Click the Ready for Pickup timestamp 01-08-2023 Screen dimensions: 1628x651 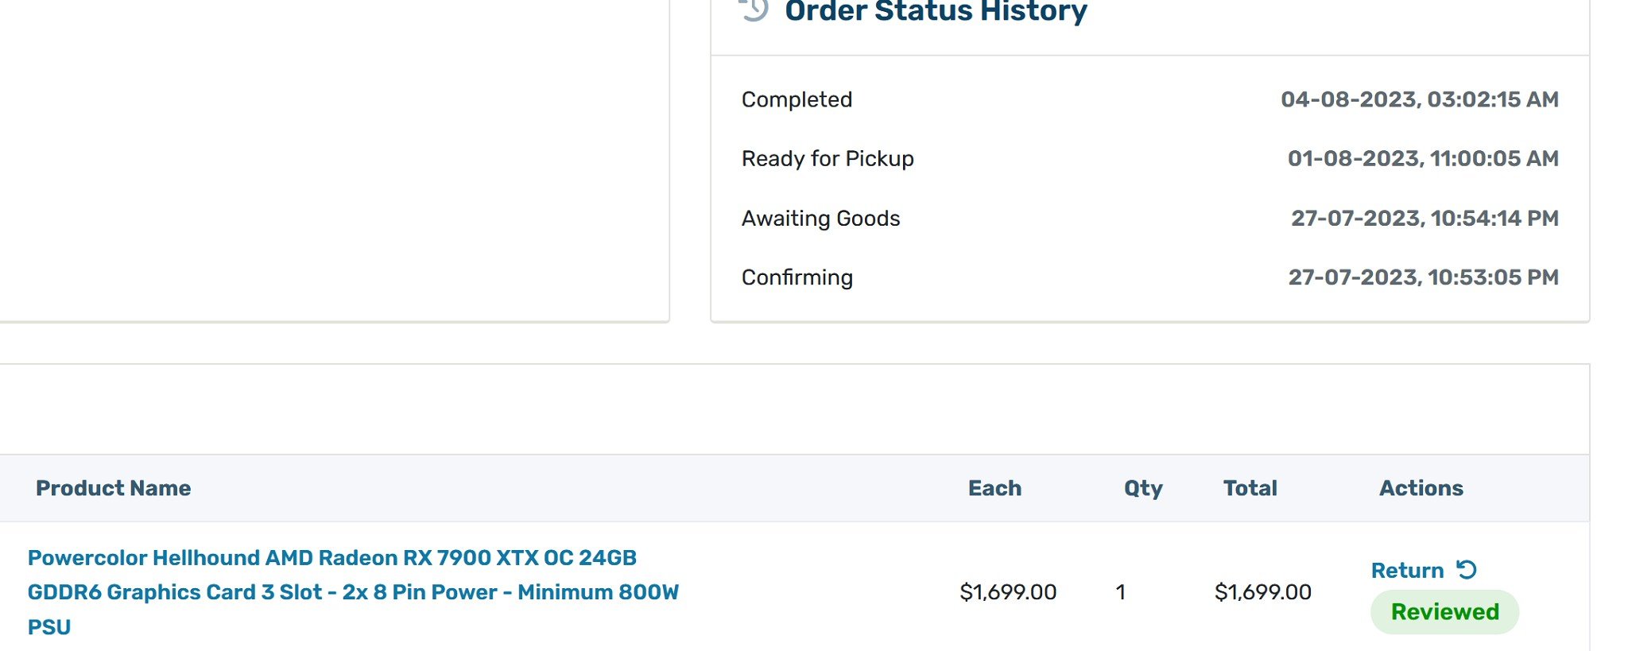click(1423, 159)
